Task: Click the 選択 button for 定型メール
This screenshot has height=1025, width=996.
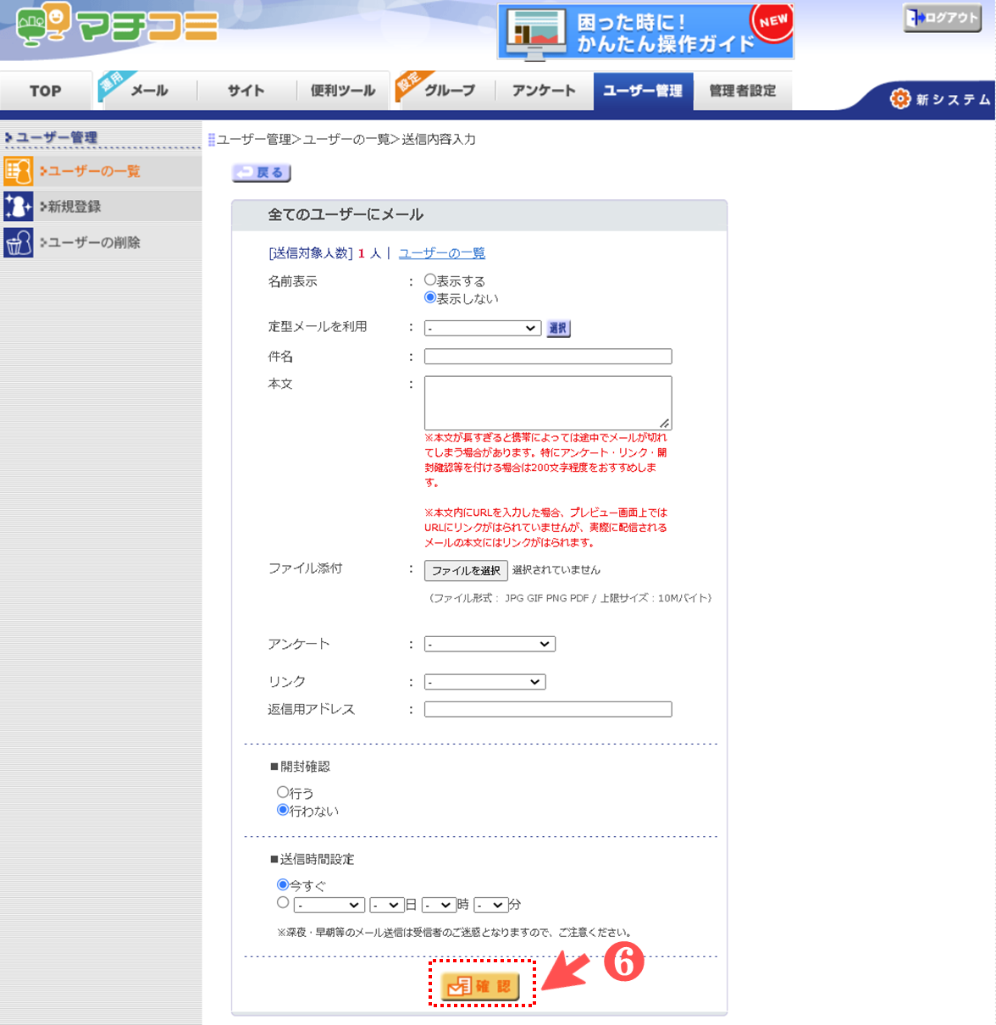Action: pos(558,328)
